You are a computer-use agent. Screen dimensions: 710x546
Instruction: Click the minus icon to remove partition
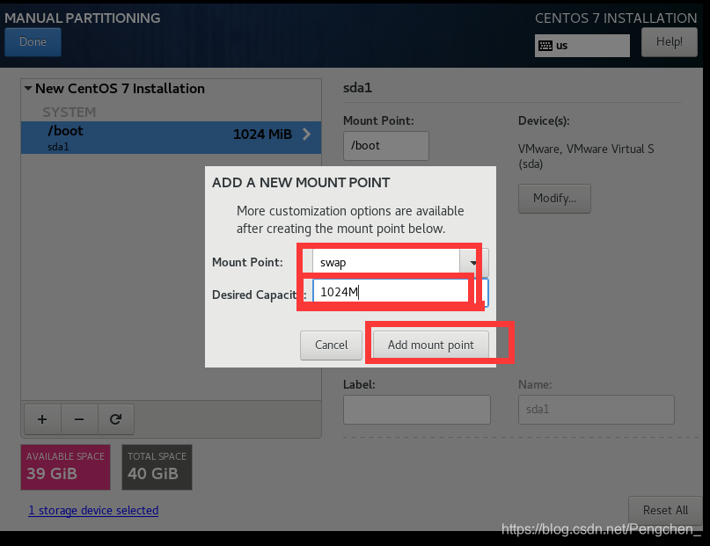tap(79, 419)
